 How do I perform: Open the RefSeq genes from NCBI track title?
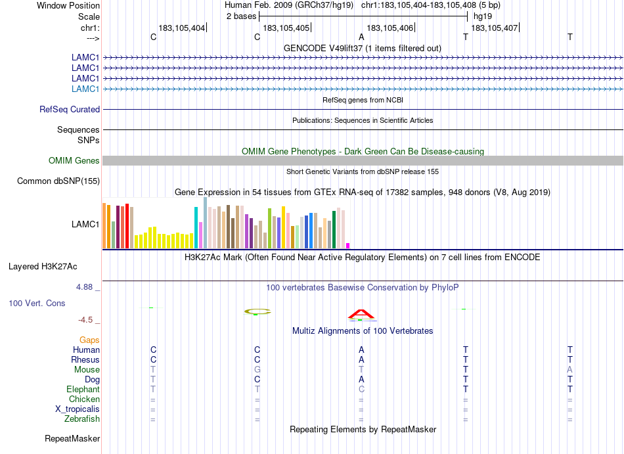pos(363,100)
